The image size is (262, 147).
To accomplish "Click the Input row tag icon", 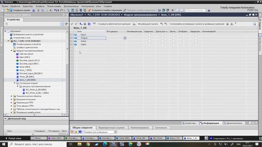I will tap(75, 35).
